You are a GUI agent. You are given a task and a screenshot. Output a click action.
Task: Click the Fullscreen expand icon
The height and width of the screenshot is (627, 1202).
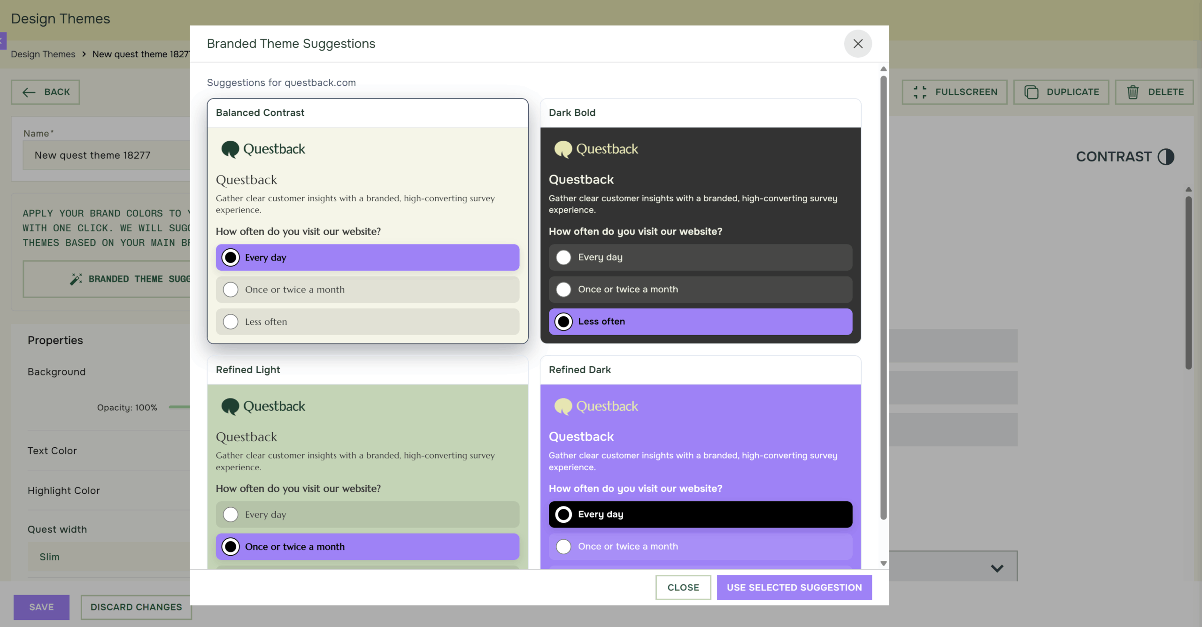tap(920, 92)
